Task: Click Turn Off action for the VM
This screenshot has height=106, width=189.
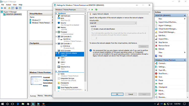Action: pos(162,70)
